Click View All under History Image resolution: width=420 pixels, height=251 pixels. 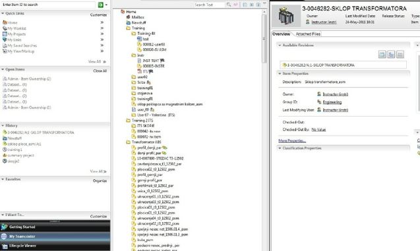tap(98, 171)
